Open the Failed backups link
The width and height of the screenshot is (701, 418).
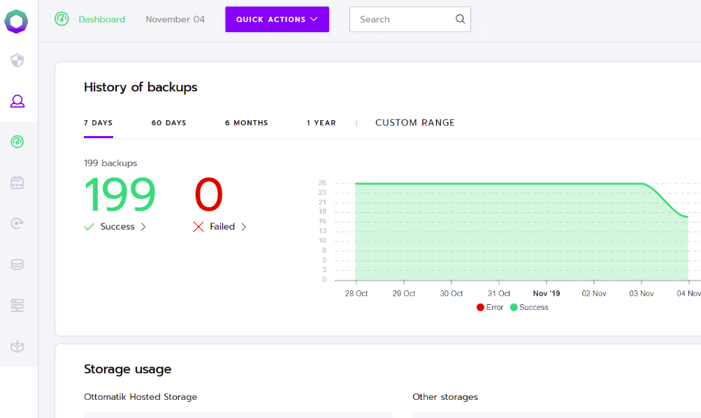coord(222,227)
